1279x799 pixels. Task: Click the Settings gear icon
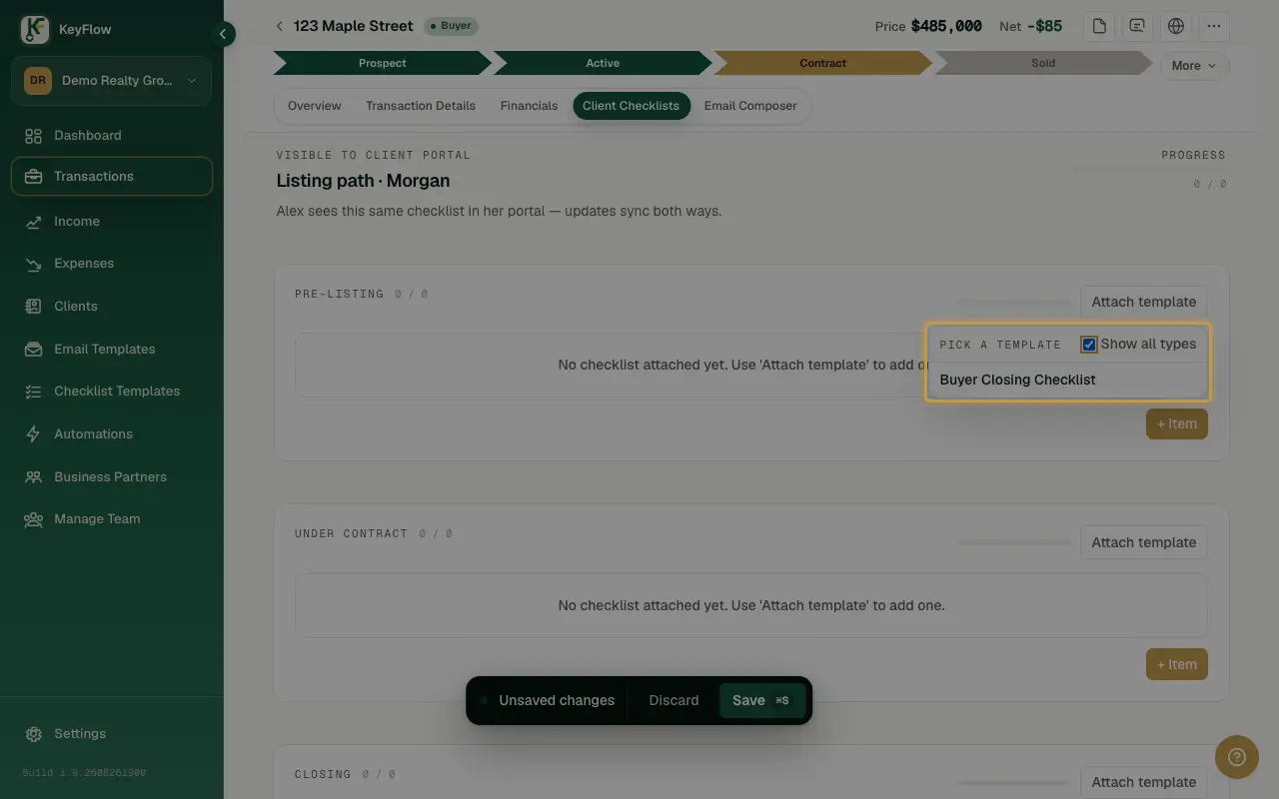click(x=33, y=734)
